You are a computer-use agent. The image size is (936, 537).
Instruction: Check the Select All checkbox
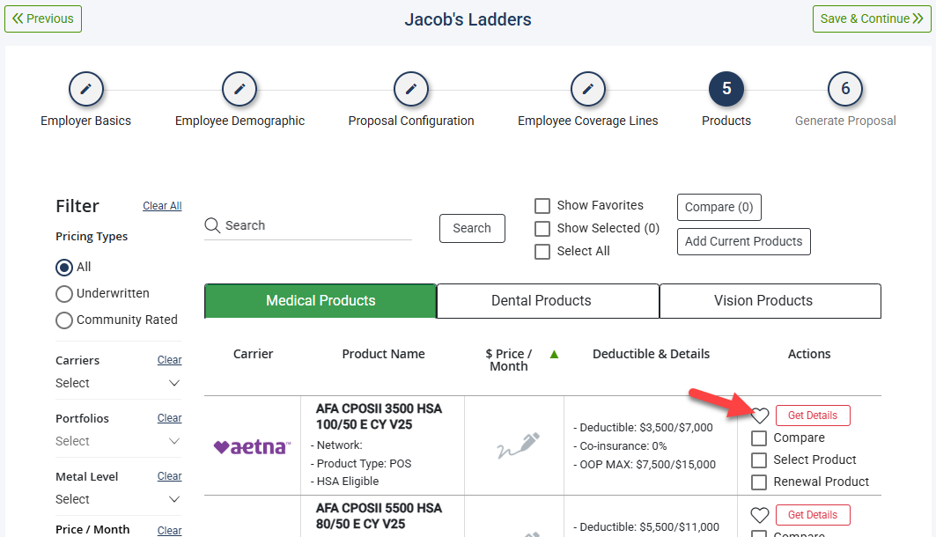[x=542, y=251]
